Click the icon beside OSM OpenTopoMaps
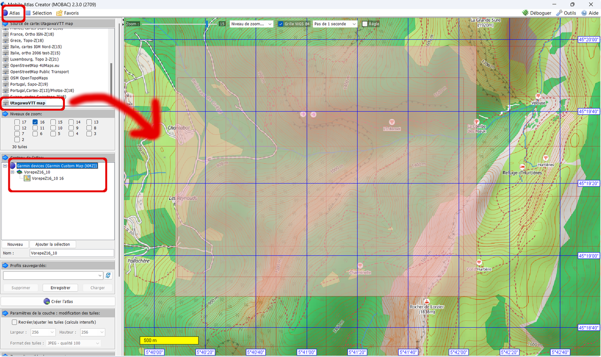601x357 pixels. (6, 78)
